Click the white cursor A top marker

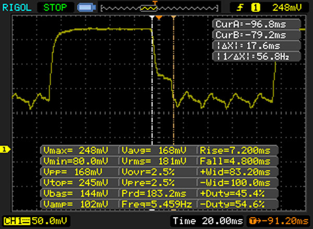152,18
